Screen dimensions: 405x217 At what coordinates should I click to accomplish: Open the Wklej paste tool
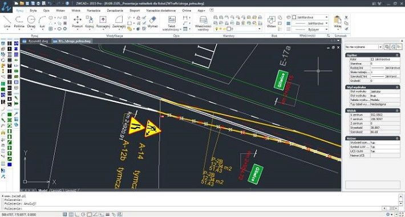338,22
